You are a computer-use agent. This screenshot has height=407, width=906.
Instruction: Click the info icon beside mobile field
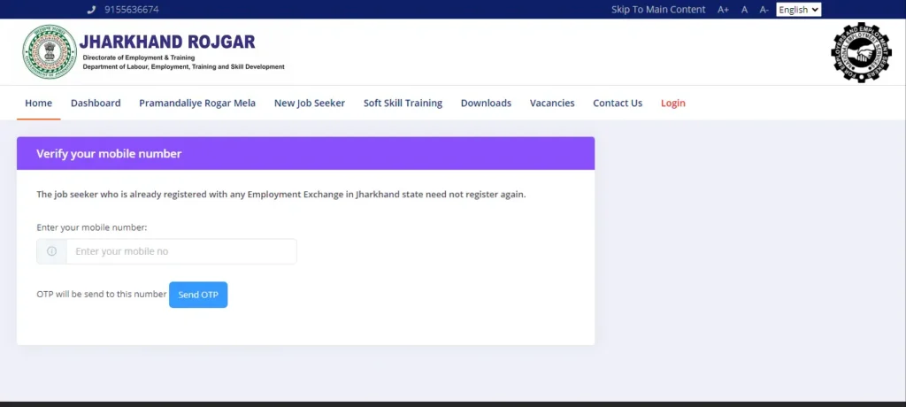tap(51, 251)
